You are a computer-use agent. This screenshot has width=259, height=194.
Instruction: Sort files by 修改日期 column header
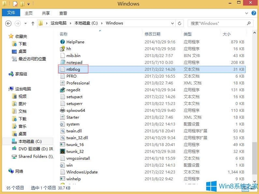pos(152,34)
